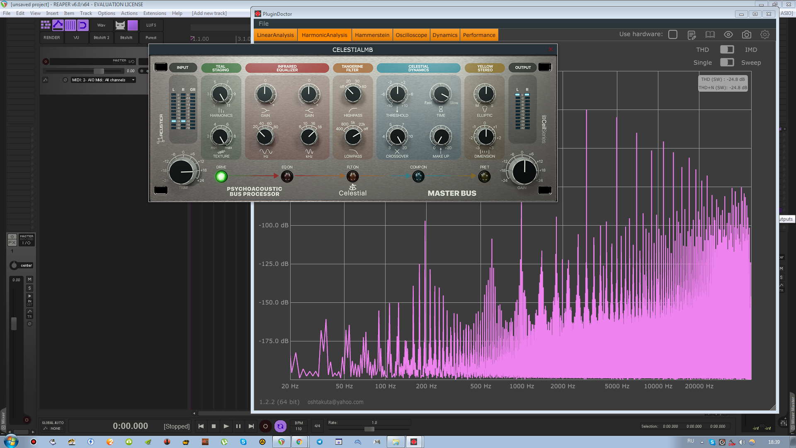Close the CELESTIALMB plugin window

[x=551, y=49]
